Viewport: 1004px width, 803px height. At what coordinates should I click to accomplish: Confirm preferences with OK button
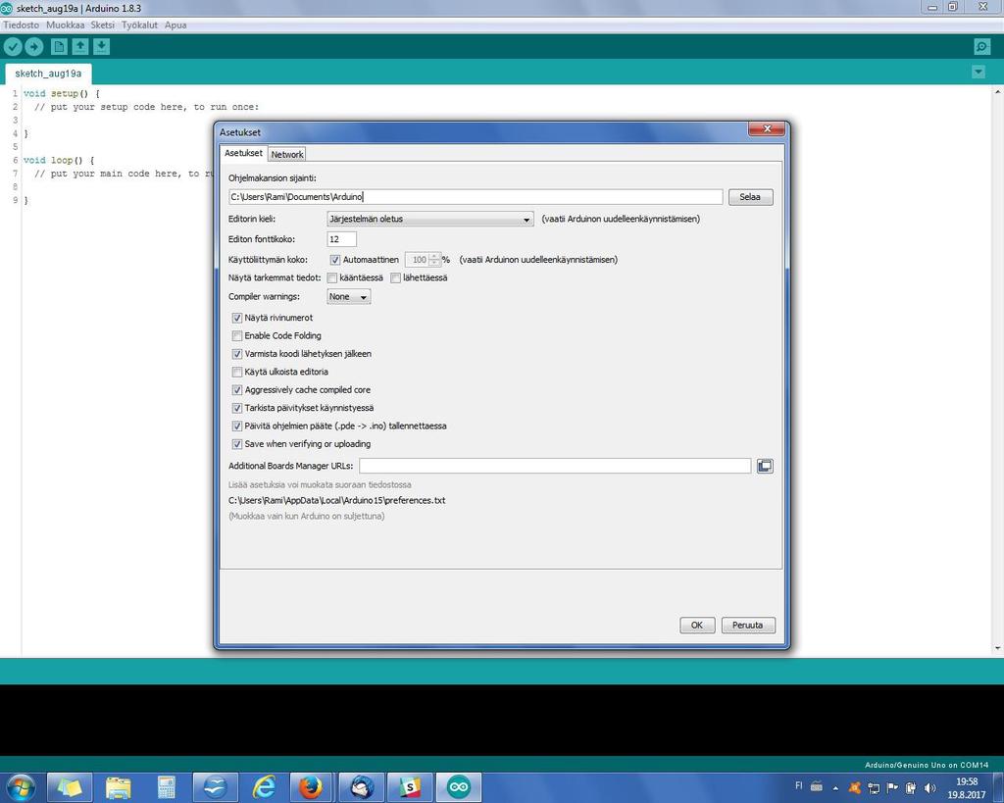coord(697,625)
